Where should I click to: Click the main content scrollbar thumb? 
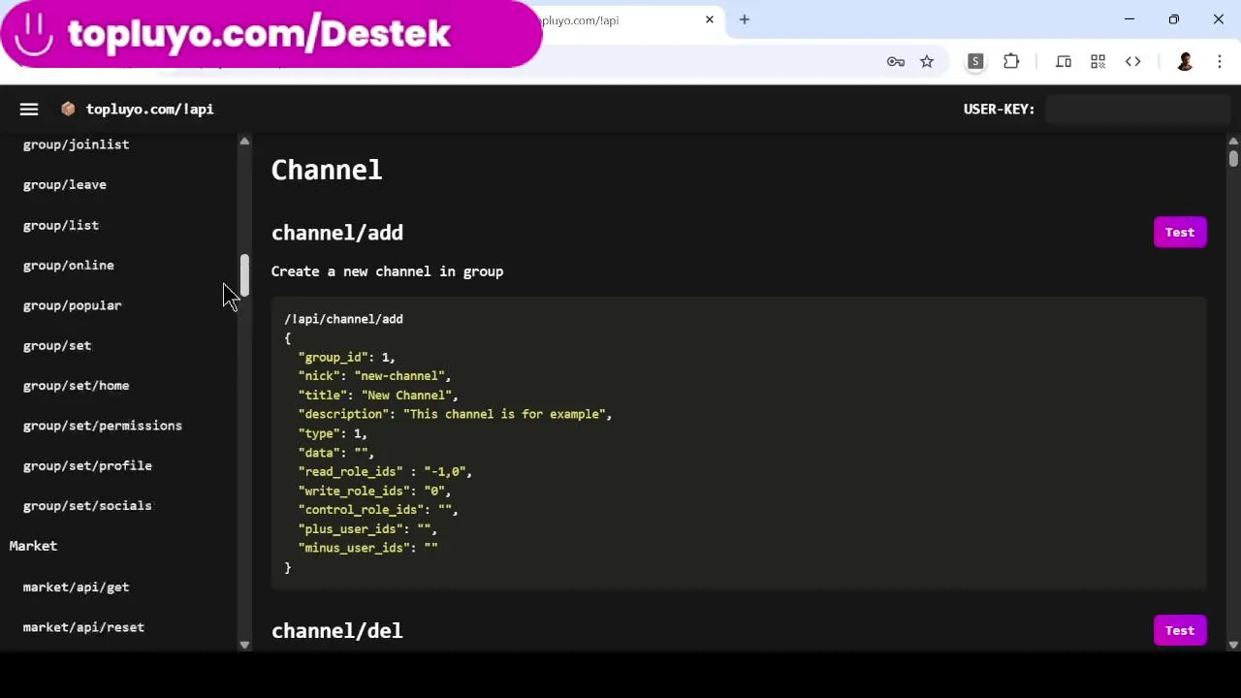click(1233, 158)
